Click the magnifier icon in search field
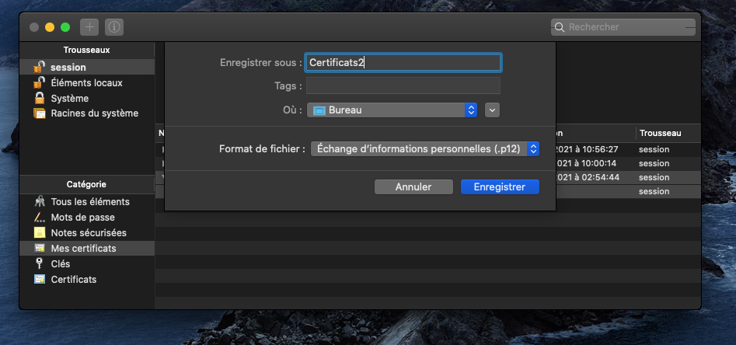Screen dimensions: 736x345 [559, 27]
